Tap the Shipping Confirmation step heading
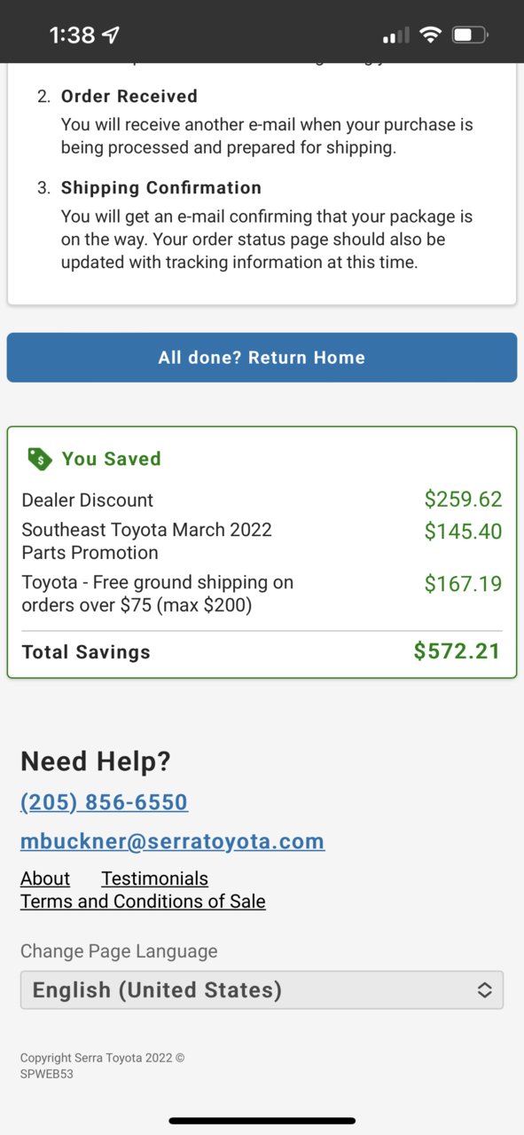 pos(161,188)
